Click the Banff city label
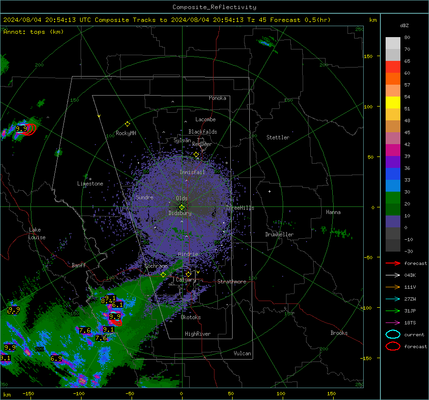 [79, 265]
